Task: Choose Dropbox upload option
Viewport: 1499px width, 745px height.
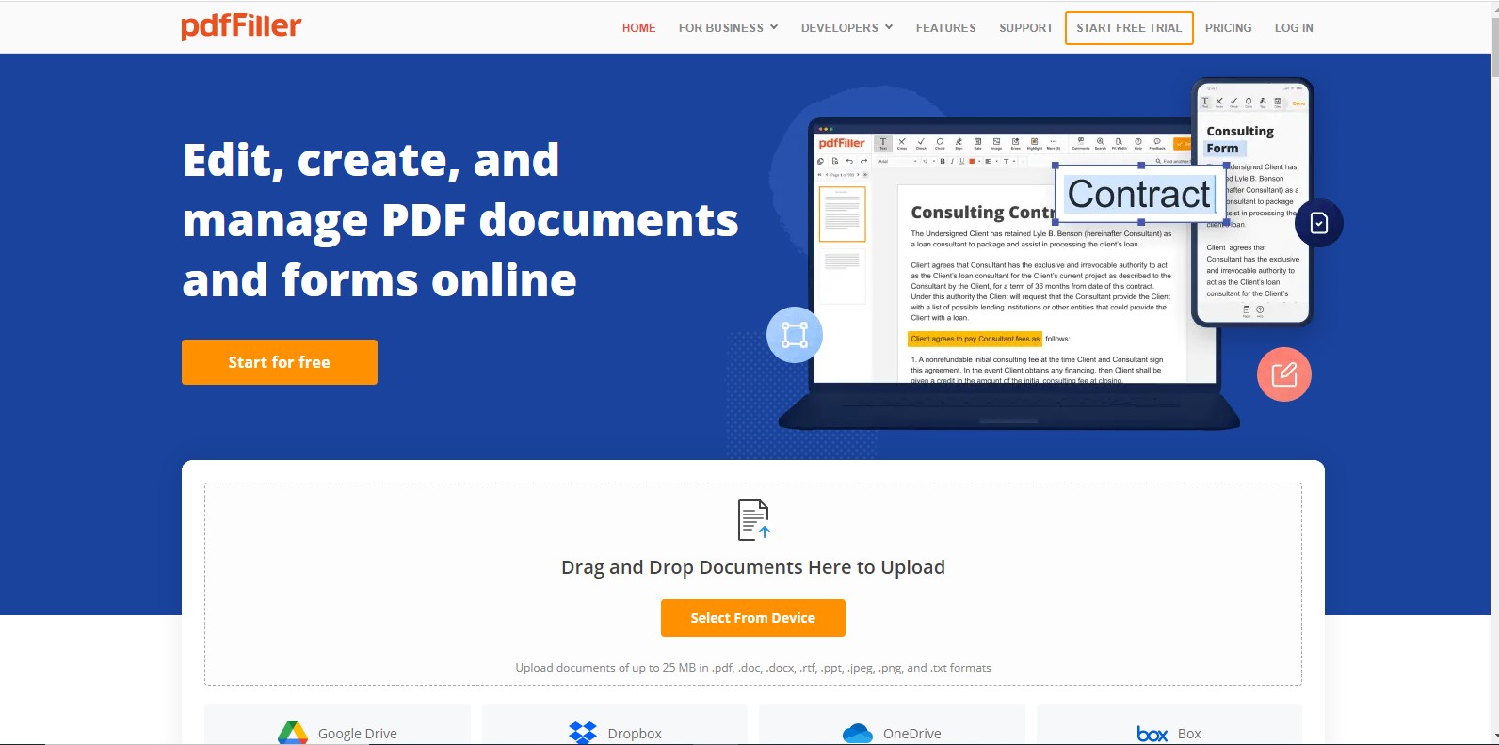Action: point(615,724)
